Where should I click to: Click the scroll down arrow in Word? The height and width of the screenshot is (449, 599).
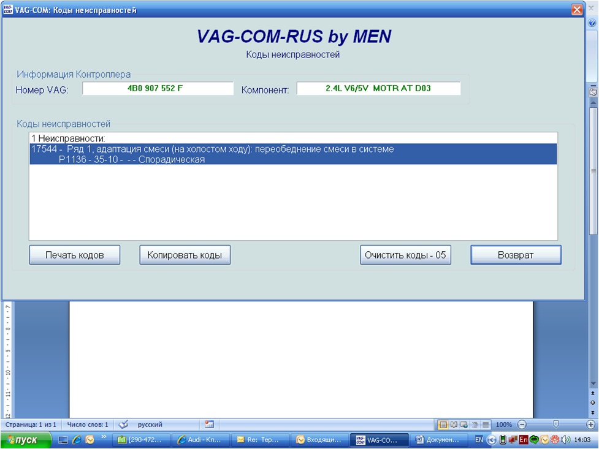(x=593, y=383)
